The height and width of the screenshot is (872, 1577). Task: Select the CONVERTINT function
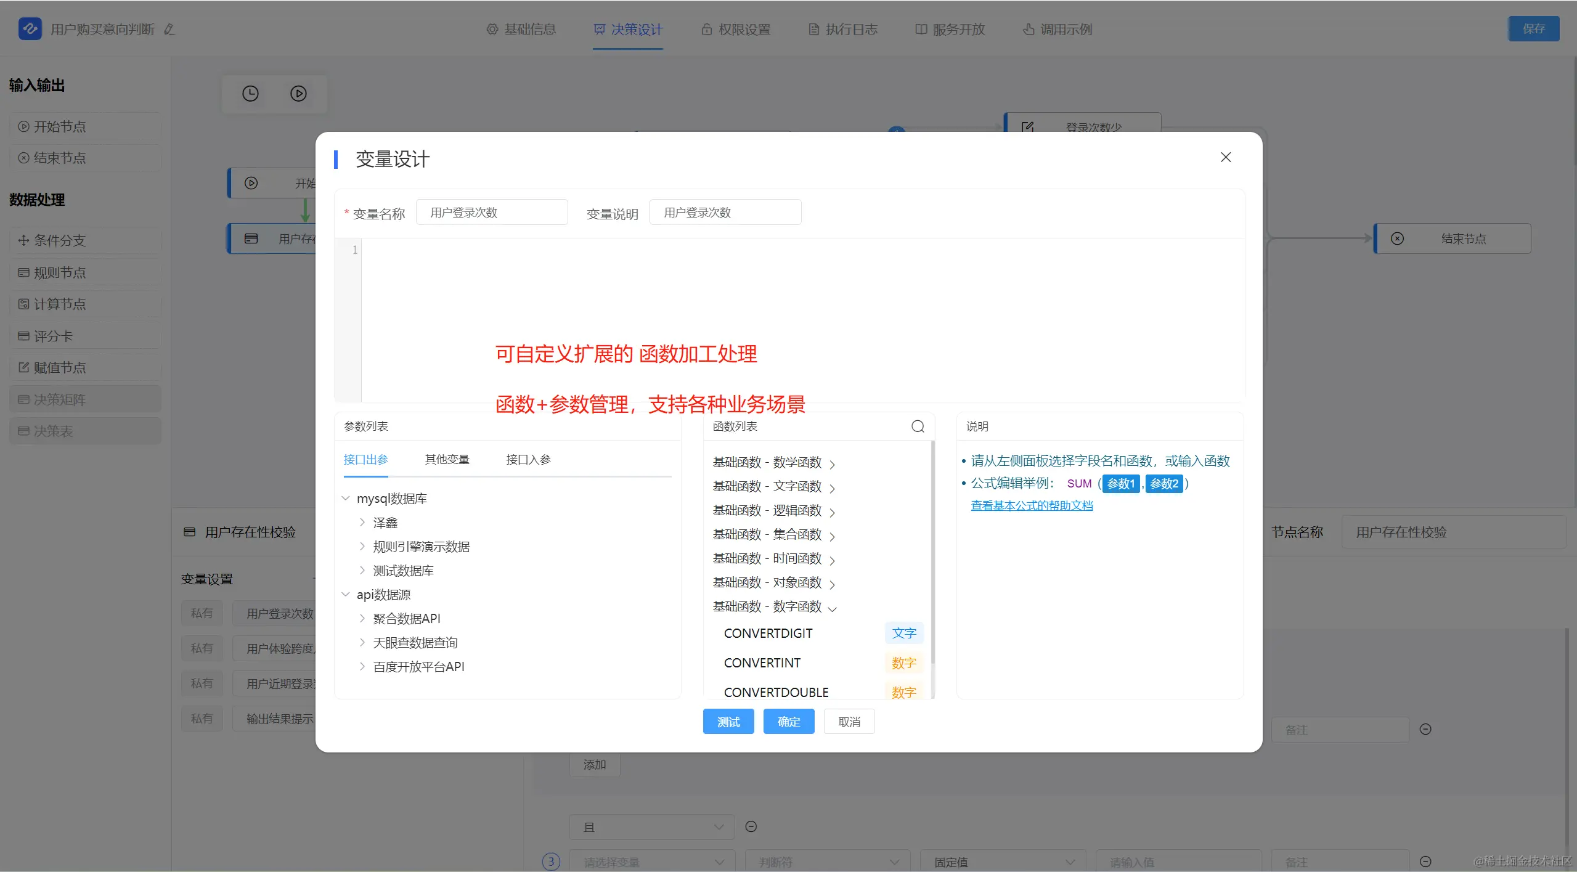(762, 663)
